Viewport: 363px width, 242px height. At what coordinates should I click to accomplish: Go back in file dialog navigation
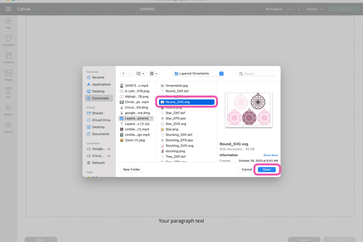coord(123,74)
